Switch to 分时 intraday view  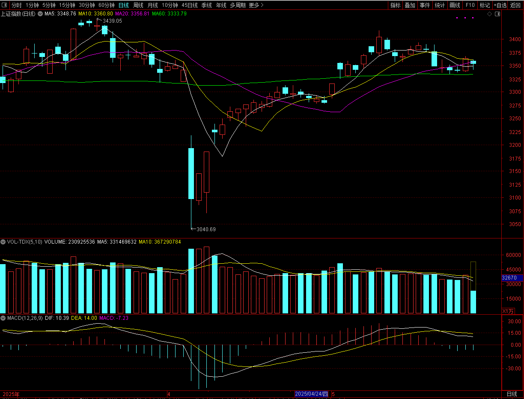click(x=16, y=5)
